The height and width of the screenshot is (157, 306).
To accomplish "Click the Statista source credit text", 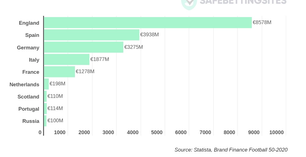I will [231, 150].
